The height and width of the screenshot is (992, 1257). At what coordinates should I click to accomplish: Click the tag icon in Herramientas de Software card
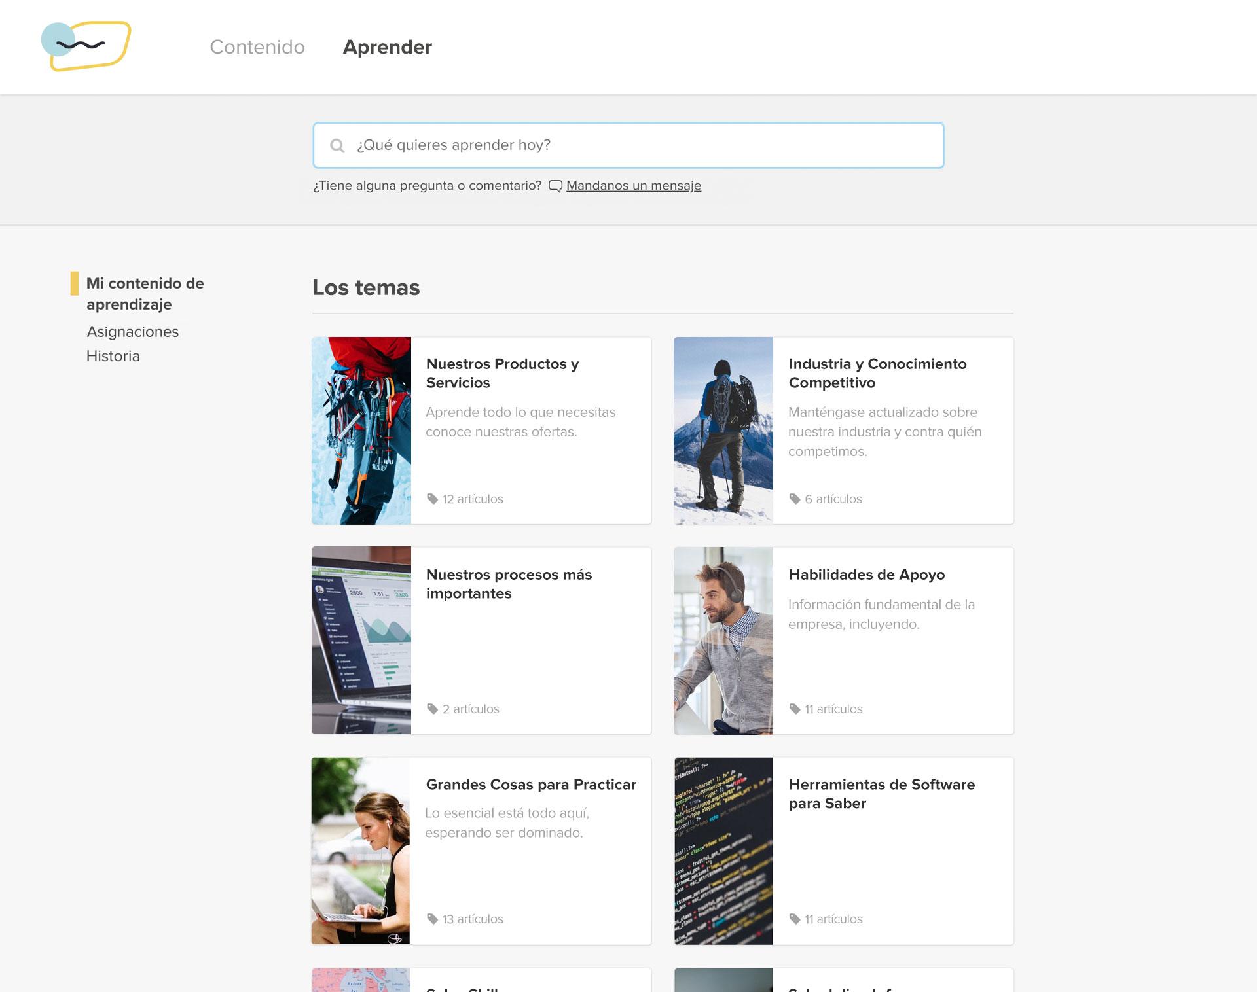[795, 919]
